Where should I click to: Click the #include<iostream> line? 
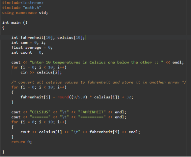click(x=23, y=3)
